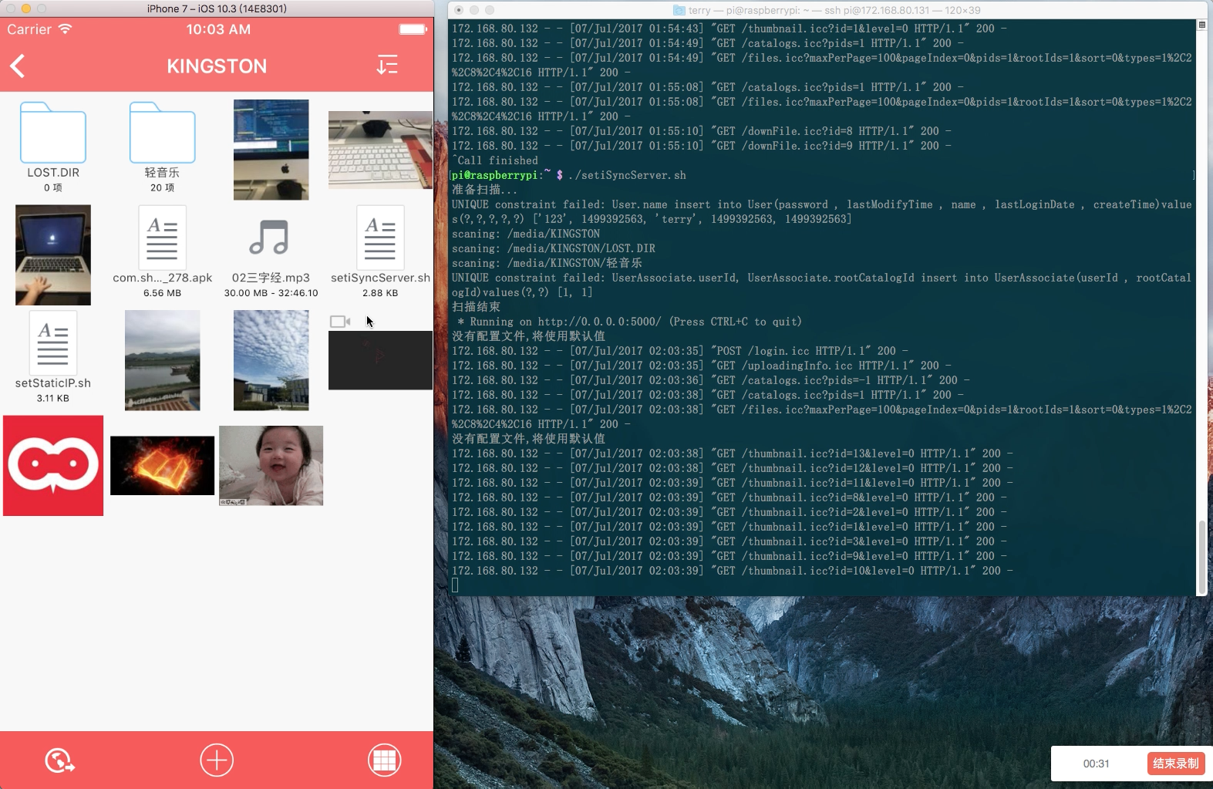Open the red owl logo image

click(x=53, y=466)
